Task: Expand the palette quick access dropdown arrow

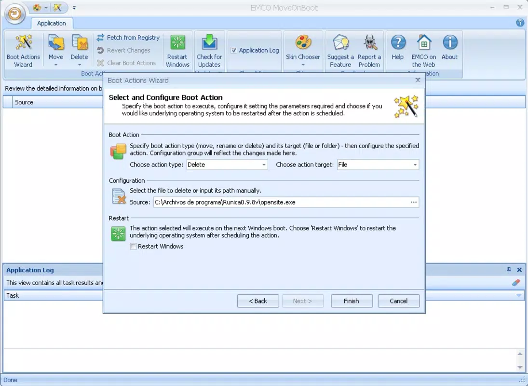Action: tap(46, 7)
